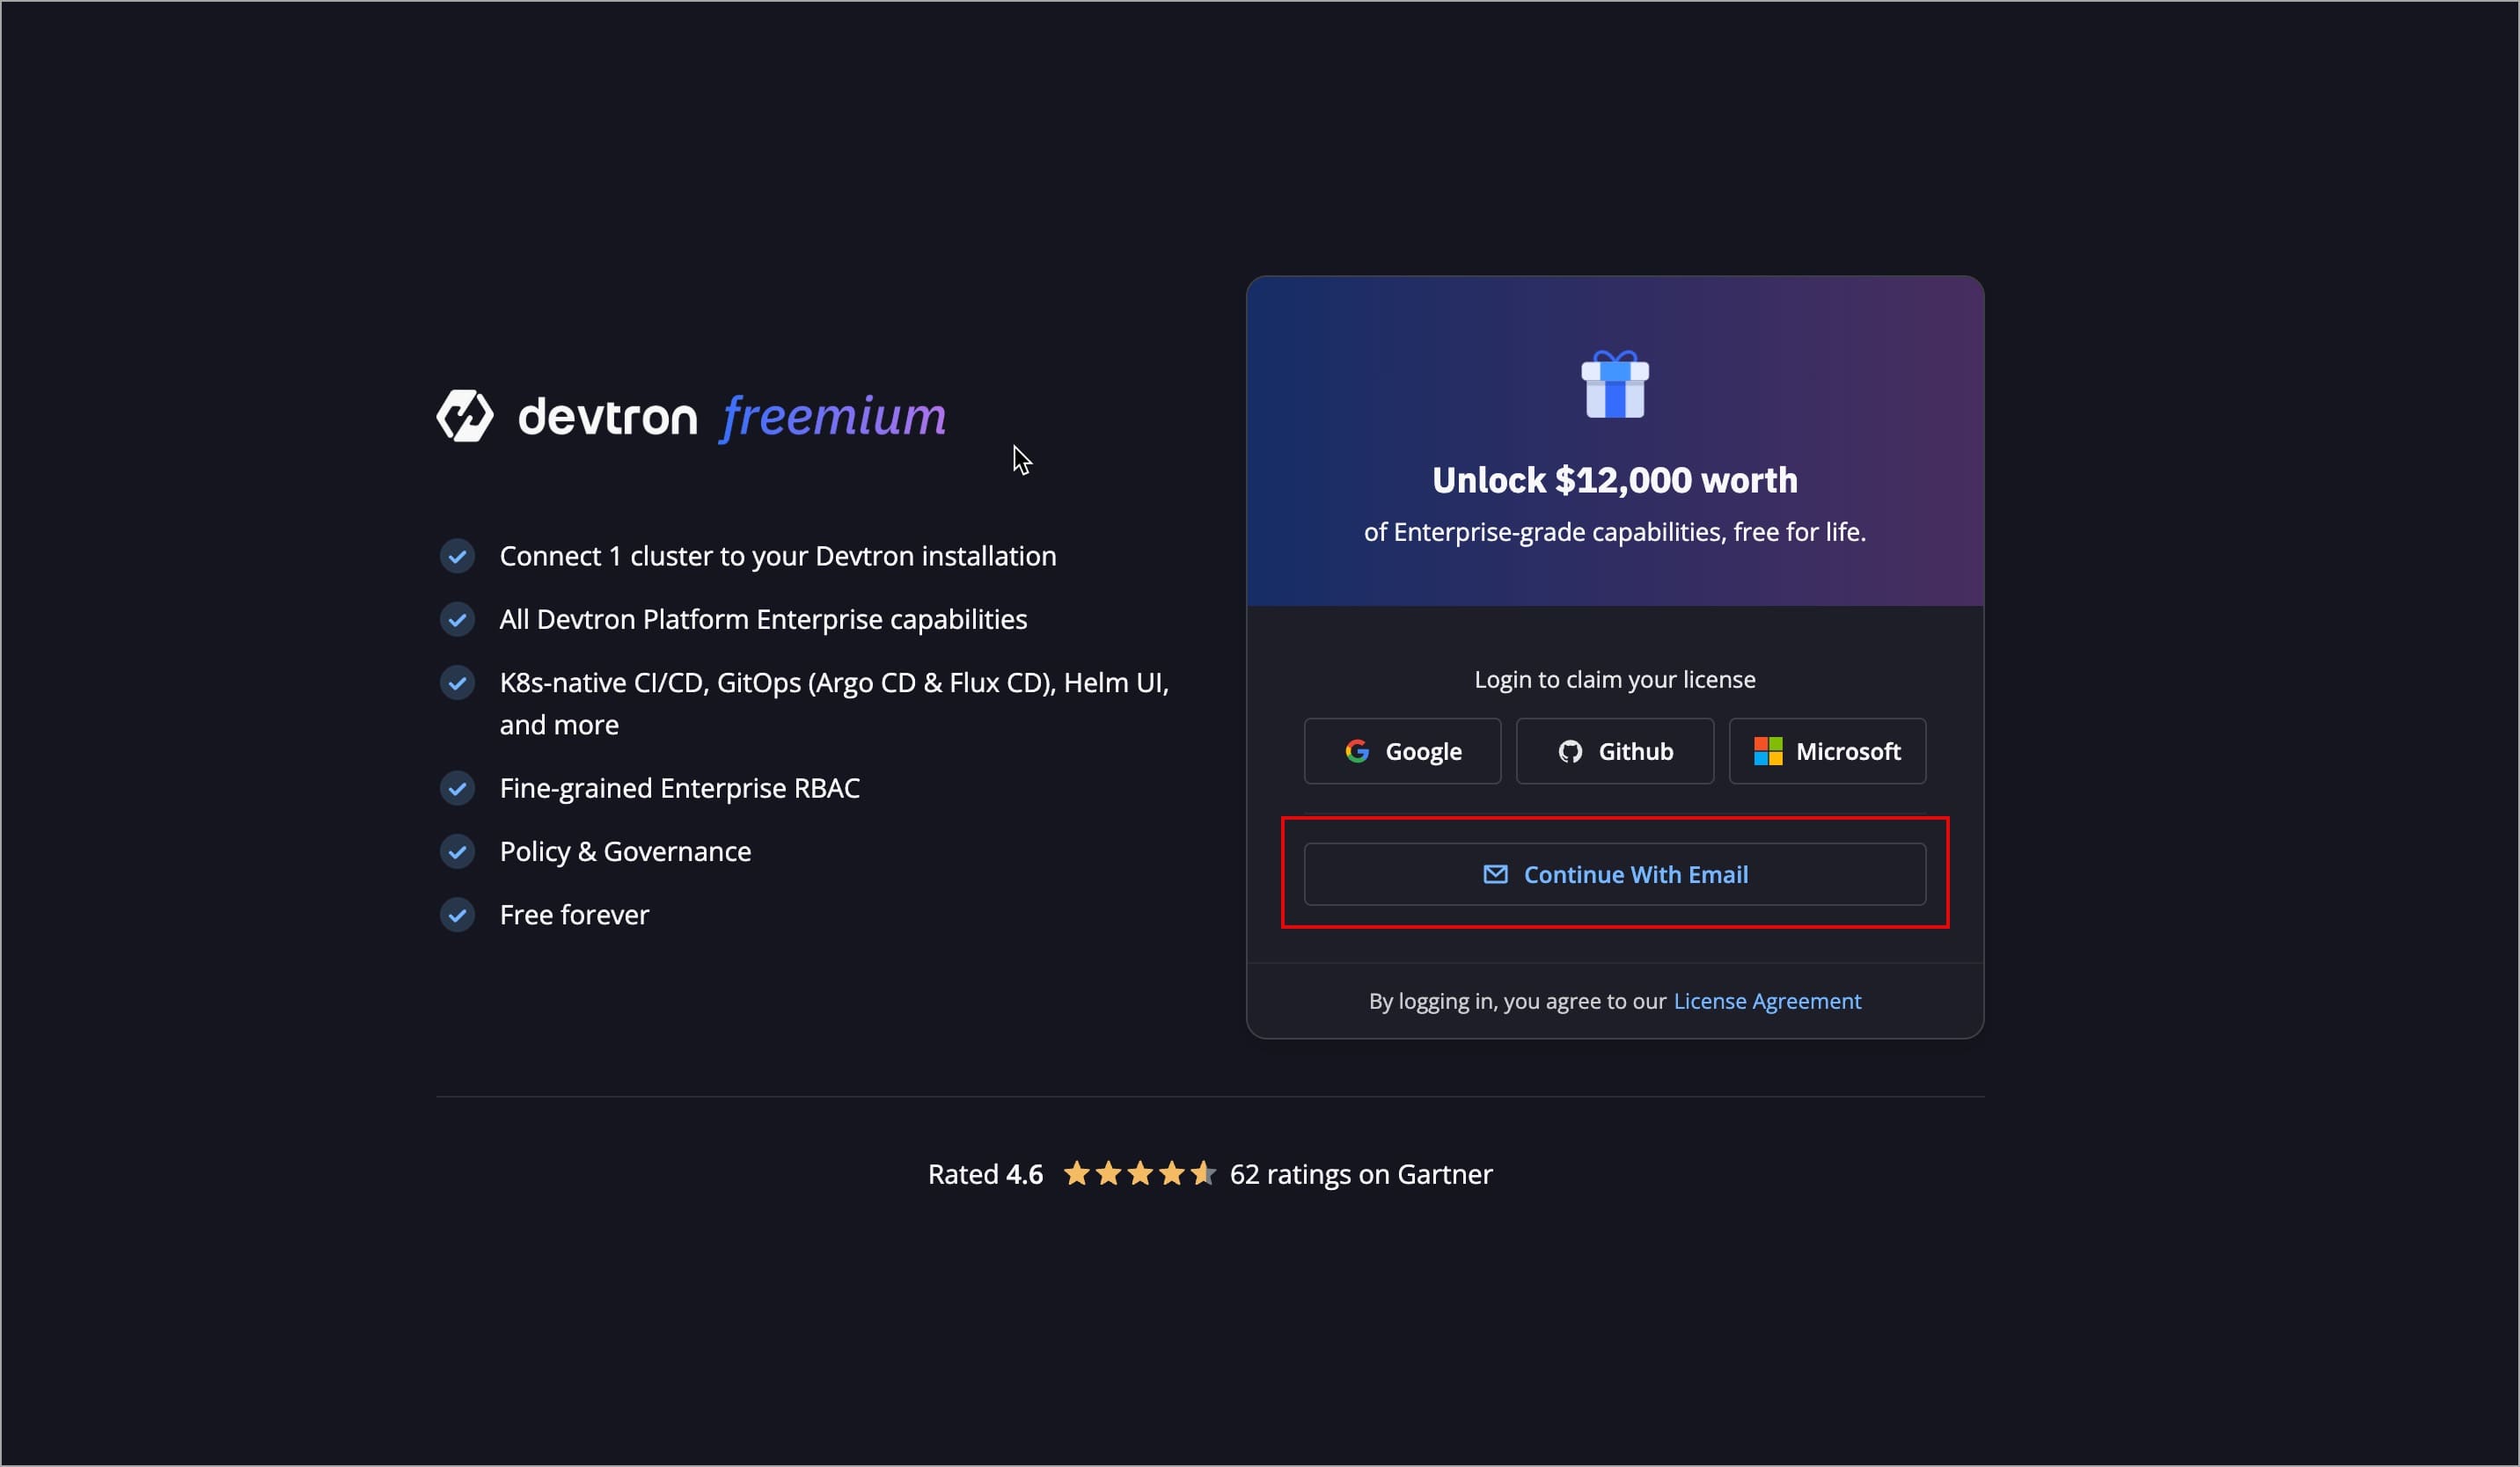
Task: Click checkmark beside "Policy & Governance"
Action: [x=457, y=851]
